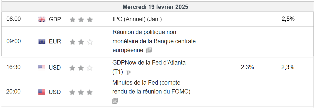The width and height of the screenshot is (315, 108).
Task: Click the three-star importance rating for GBP
Action: tap(81, 20)
